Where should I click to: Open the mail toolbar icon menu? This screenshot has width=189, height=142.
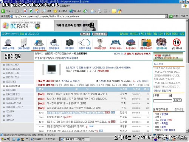point(93,11)
